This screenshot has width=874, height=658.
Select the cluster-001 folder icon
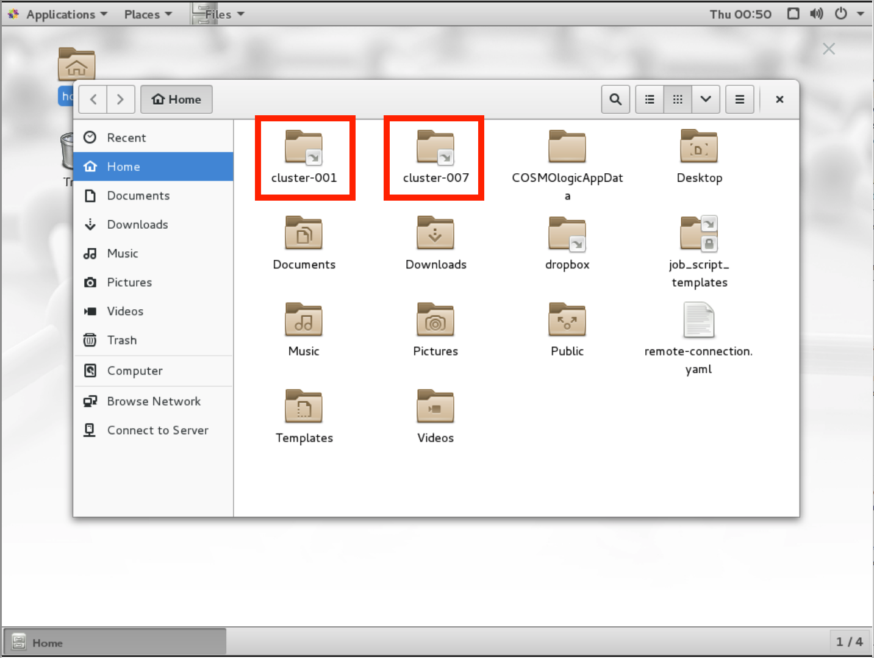[304, 148]
